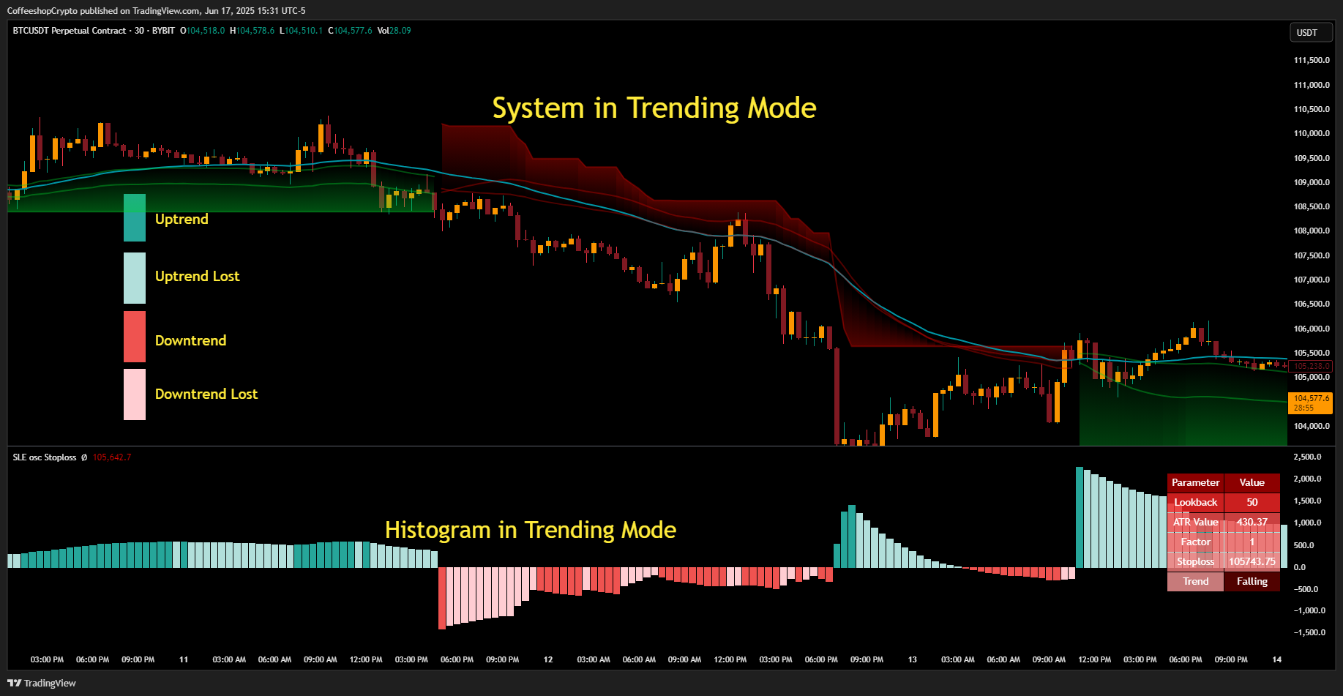Click the date label 13 on time axis

tap(913, 660)
